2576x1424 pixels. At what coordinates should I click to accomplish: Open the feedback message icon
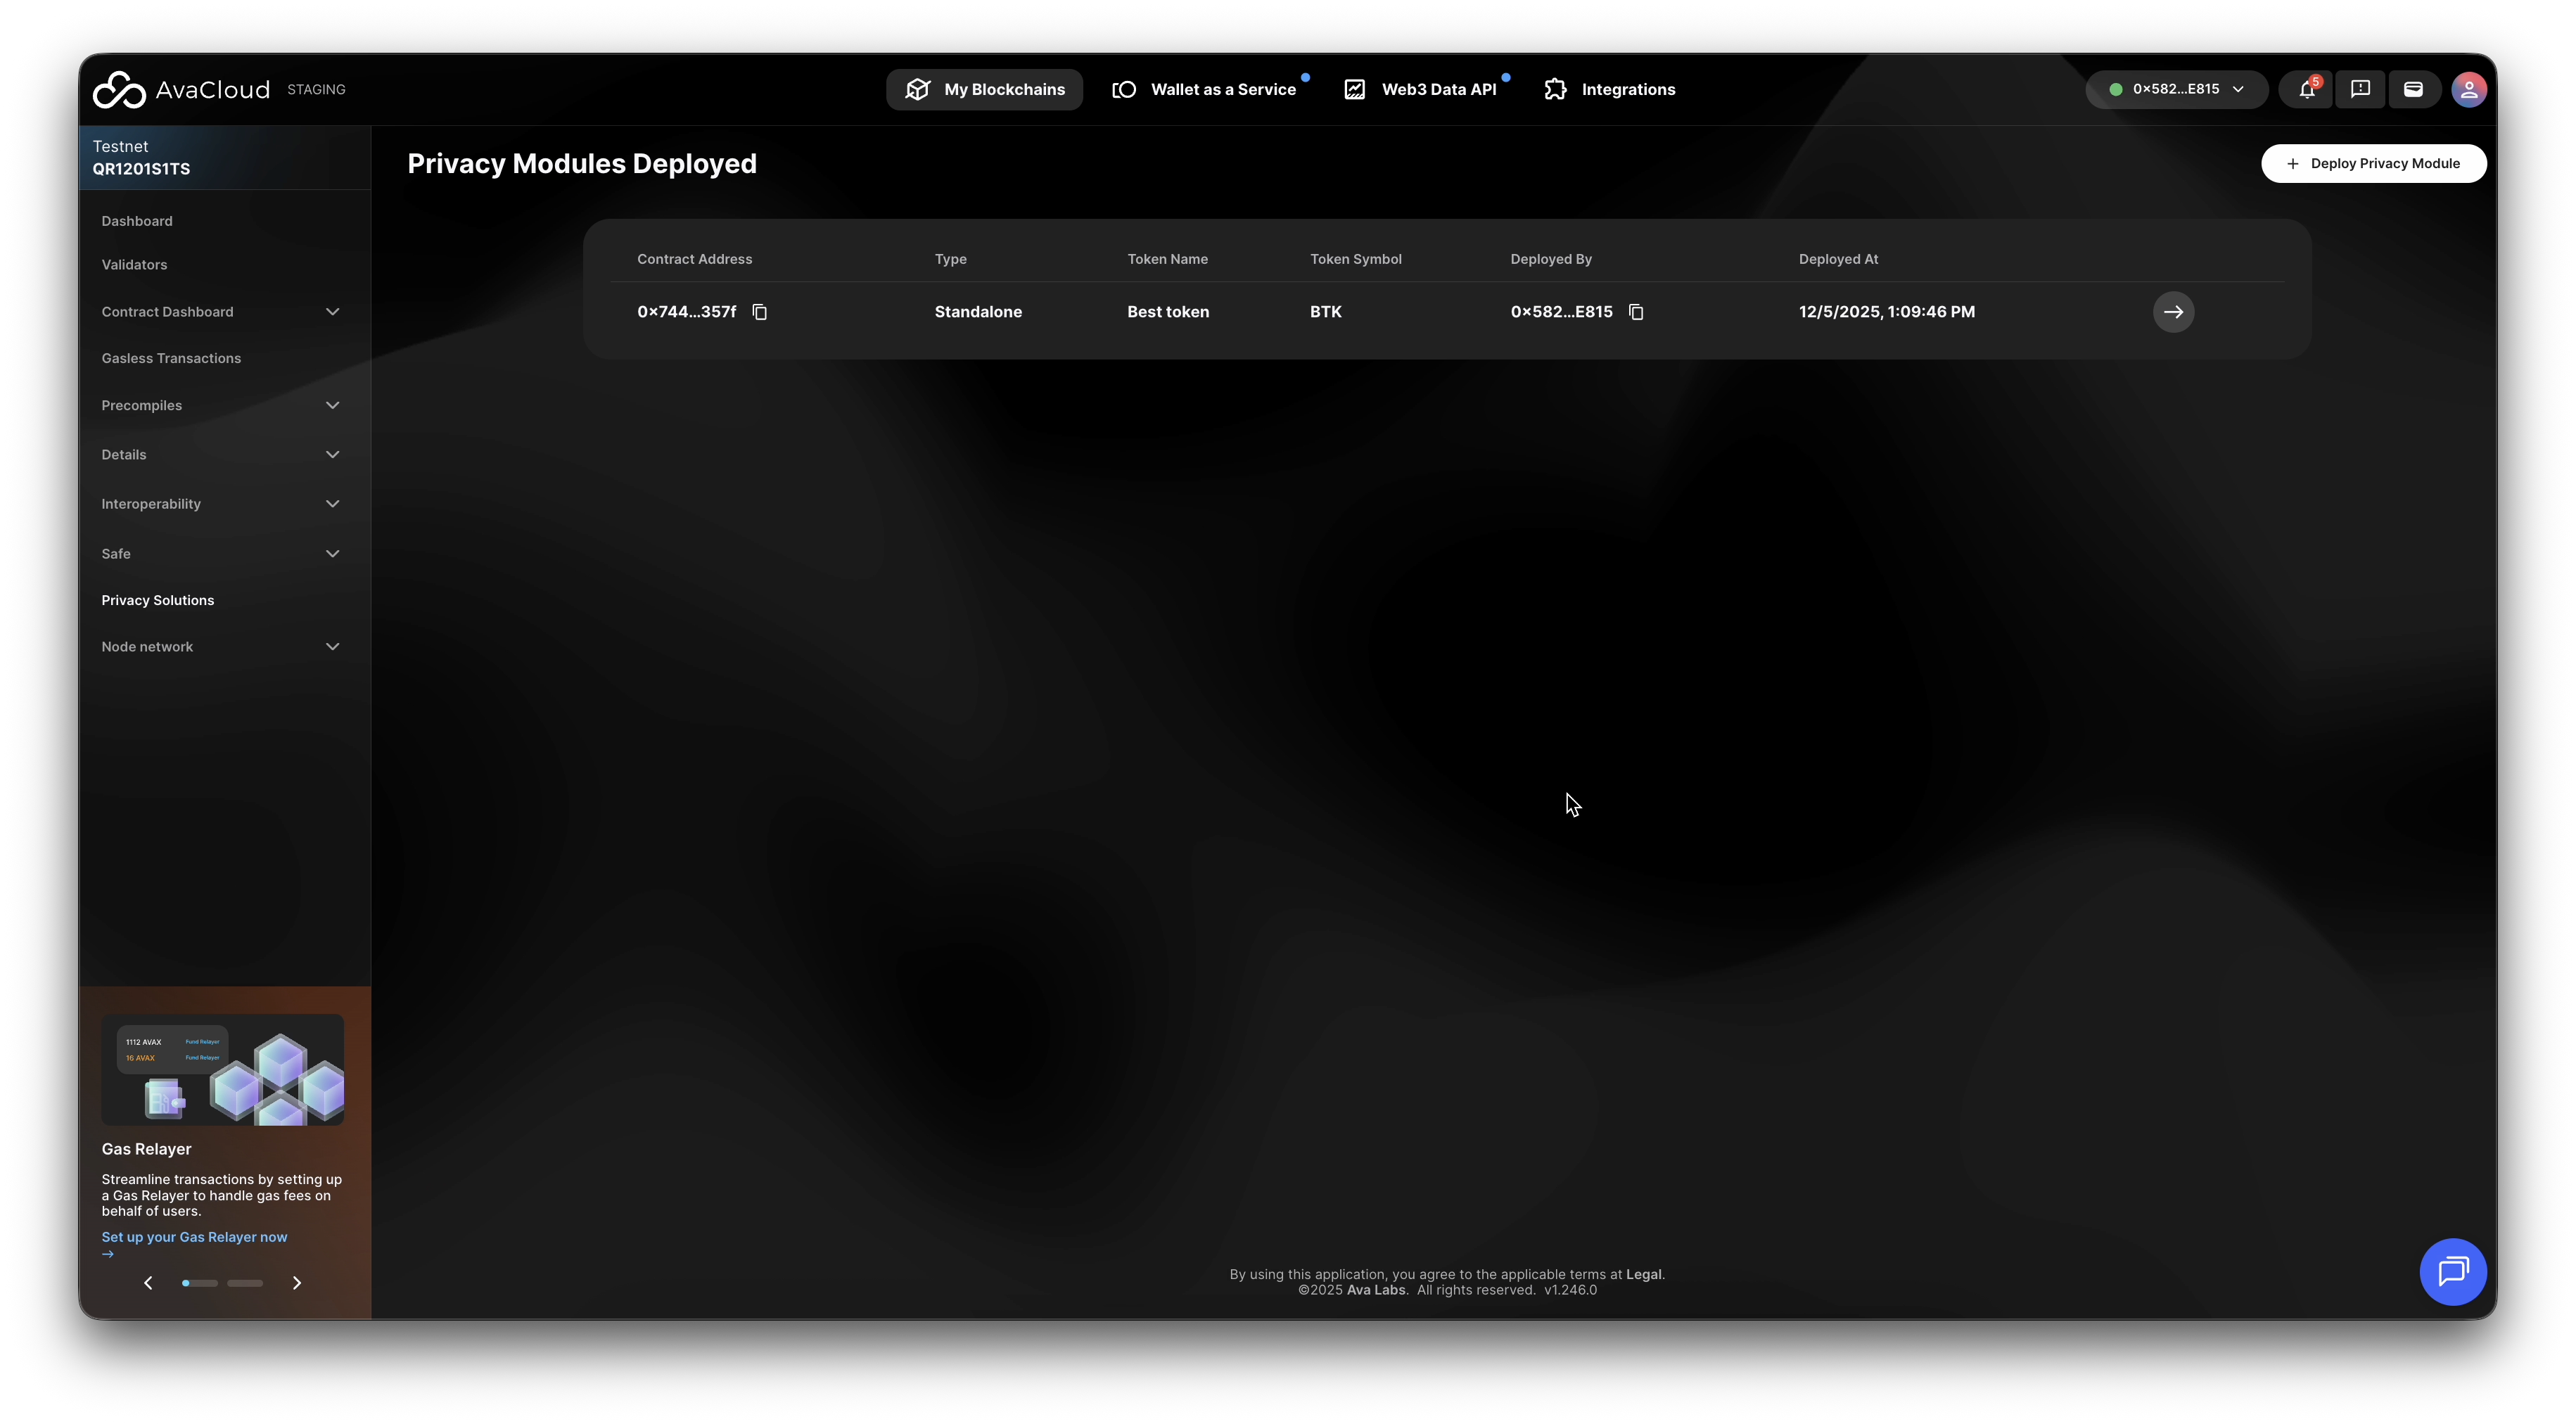click(2360, 90)
